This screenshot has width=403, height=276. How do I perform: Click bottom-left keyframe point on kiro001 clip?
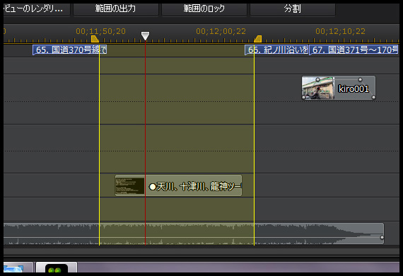tap(304, 97)
